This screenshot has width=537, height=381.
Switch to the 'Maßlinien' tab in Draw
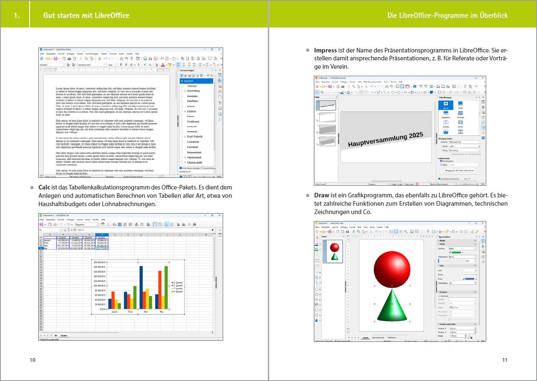click(392, 337)
